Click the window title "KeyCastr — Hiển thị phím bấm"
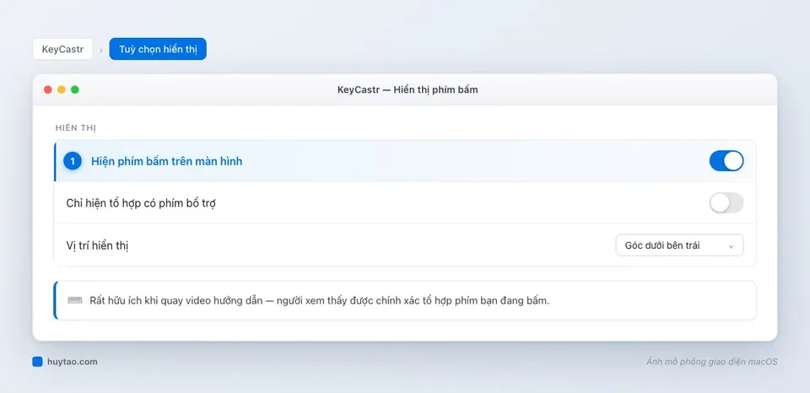The height and width of the screenshot is (393, 810). coord(408,90)
